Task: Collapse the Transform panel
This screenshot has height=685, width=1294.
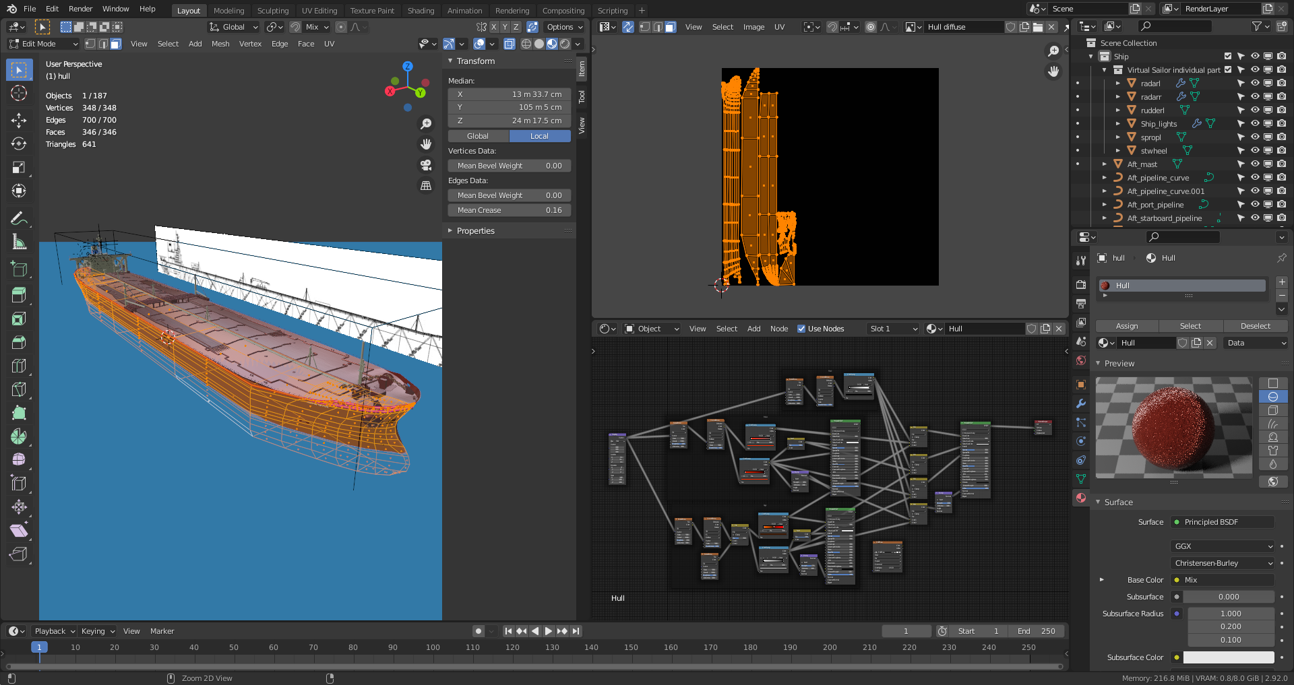Action: point(450,61)
